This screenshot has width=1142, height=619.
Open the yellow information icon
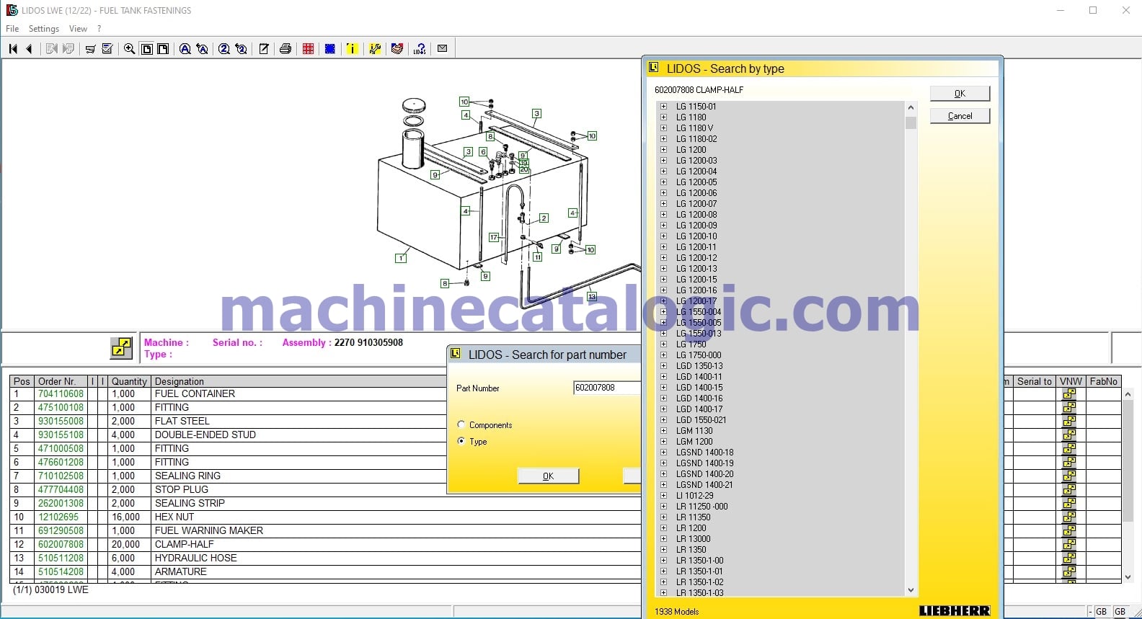pos(352,49)
